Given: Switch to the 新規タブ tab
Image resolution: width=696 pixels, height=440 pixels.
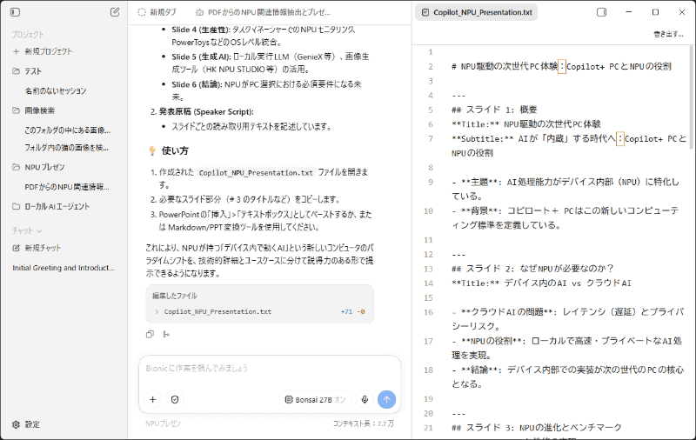Looking at the screenshot, I should [x=157, y=12].
